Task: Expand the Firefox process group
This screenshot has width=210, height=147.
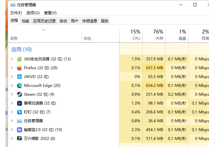Action: tap(12, 68)
